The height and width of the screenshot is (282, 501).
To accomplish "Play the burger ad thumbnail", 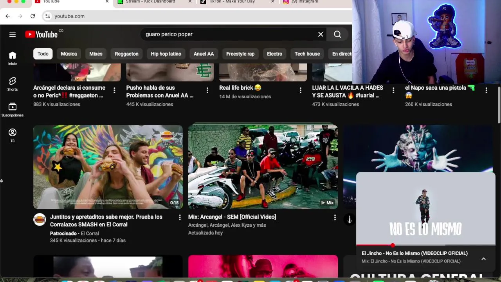I will [108, 167].
